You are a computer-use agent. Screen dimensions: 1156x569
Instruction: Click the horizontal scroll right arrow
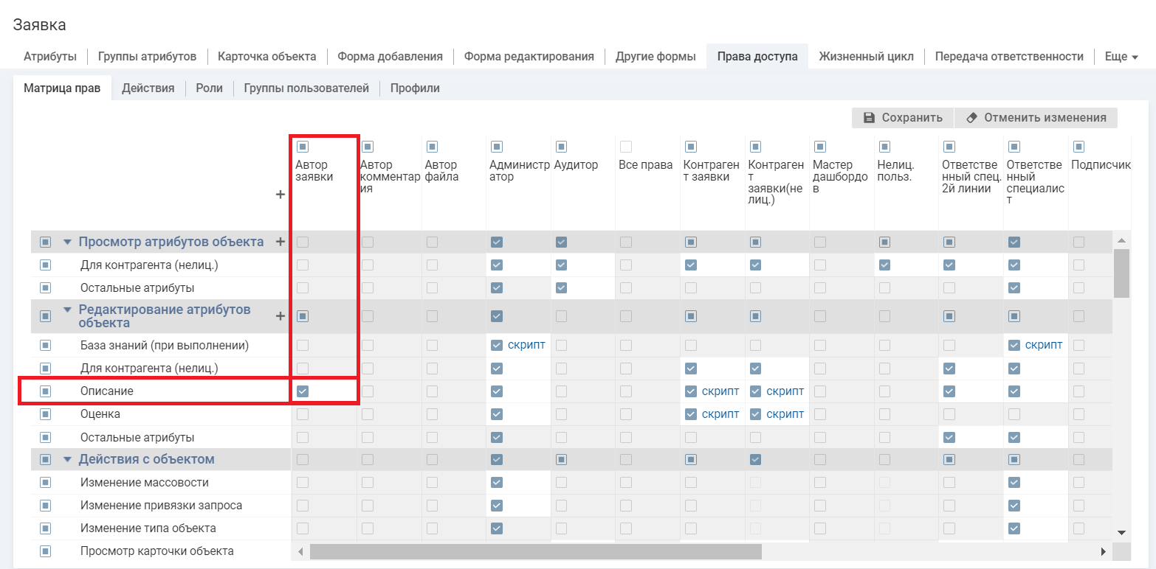(1104, 551)
